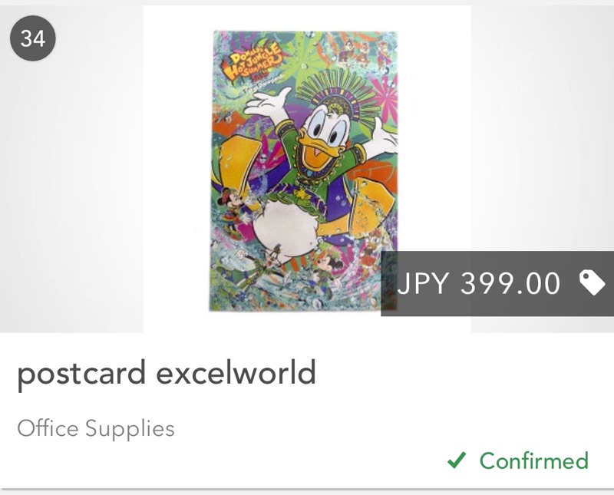Click the gray area below the 34 badge

[x=69, y=192]
